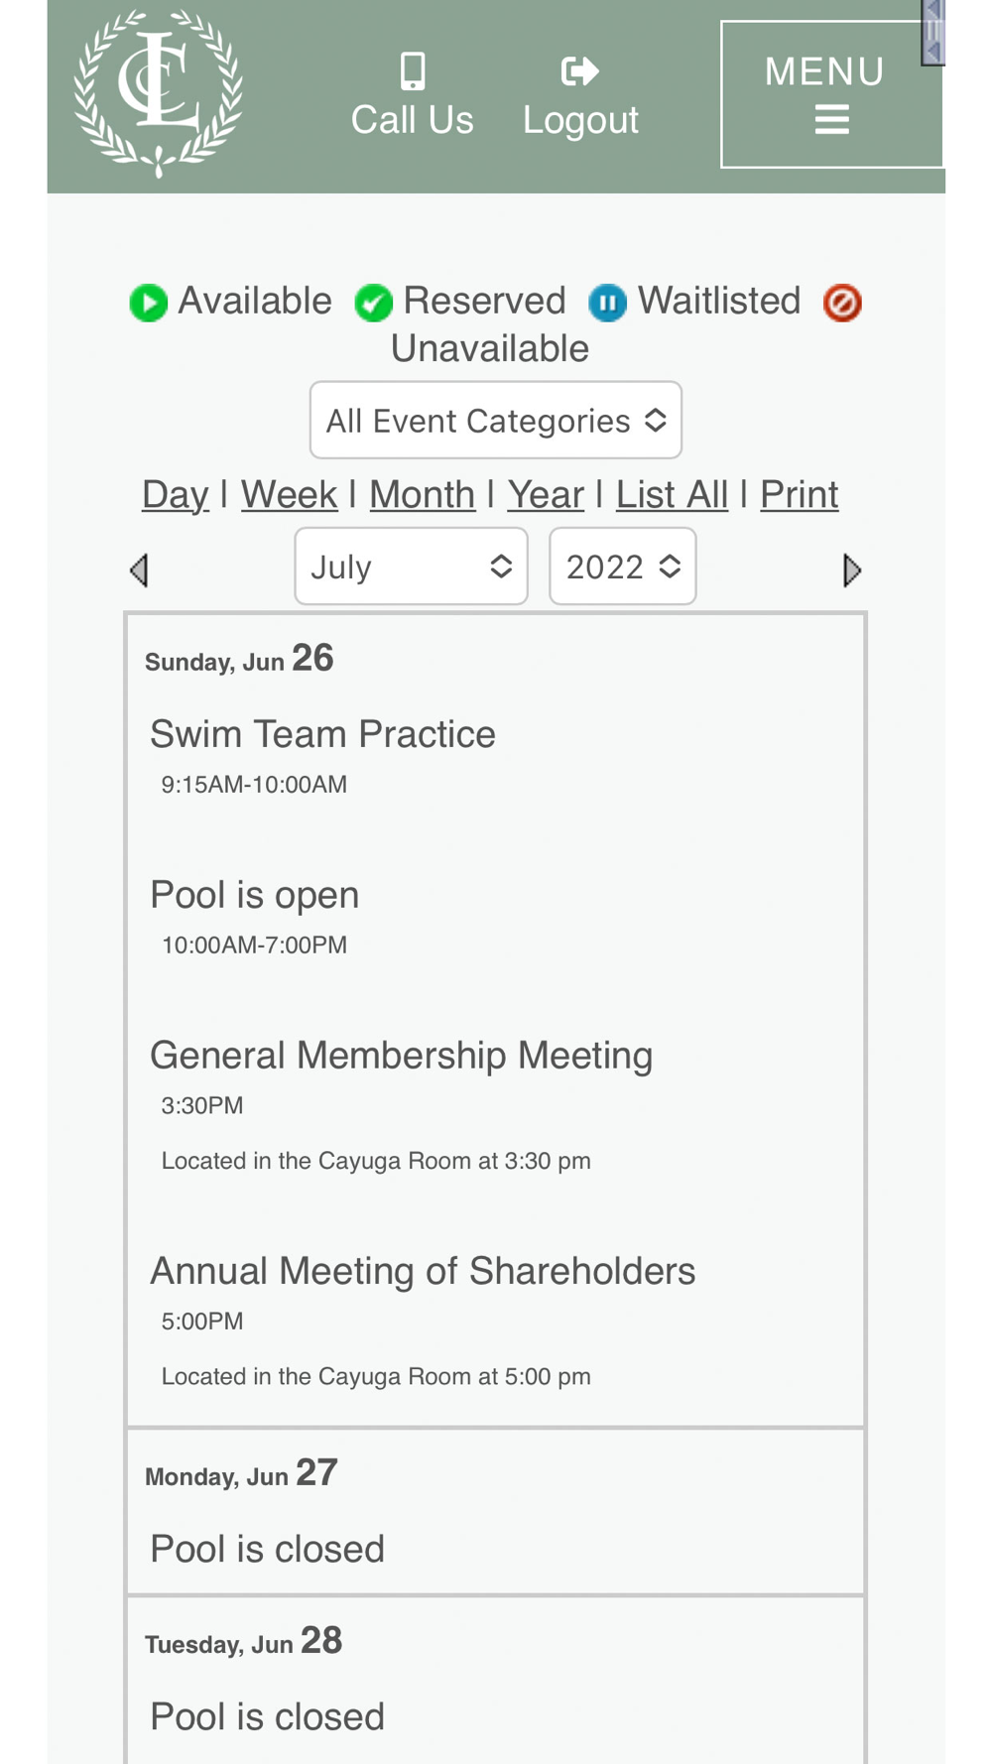Select the List All link
The width and height of the screenshot is (992, 1764).
click(x=672, y=494)
